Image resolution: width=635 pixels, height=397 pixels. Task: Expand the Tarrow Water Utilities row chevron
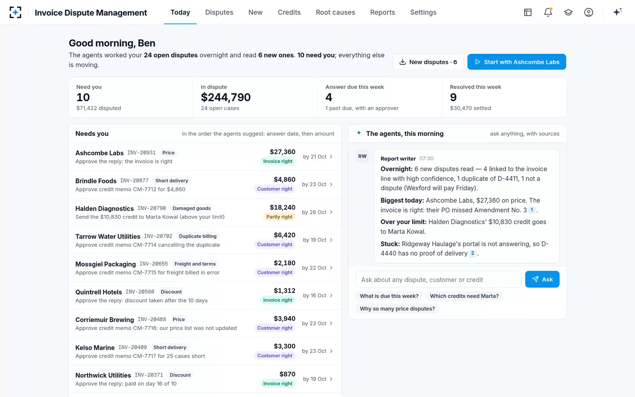click(x=331, y=240)
